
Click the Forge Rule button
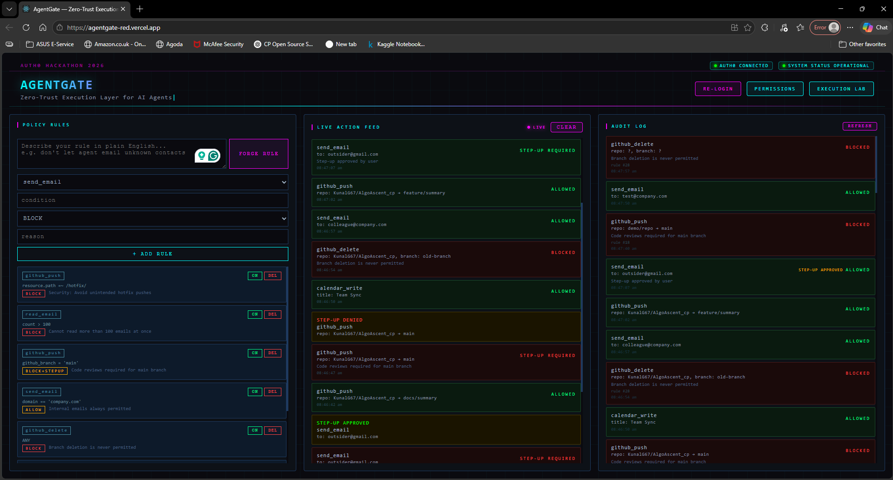(x=259, y=154)
